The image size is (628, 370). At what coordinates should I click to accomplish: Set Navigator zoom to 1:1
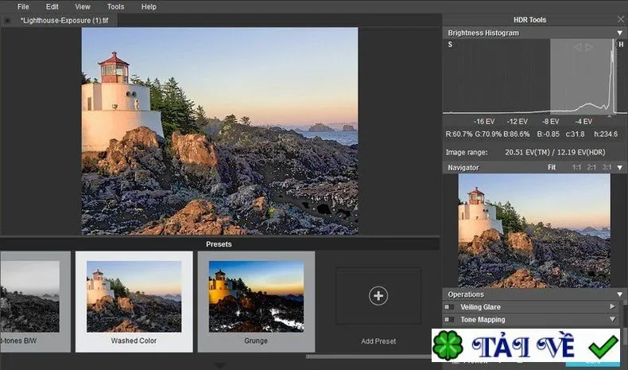pyautogui.click(x=576, y=167)
